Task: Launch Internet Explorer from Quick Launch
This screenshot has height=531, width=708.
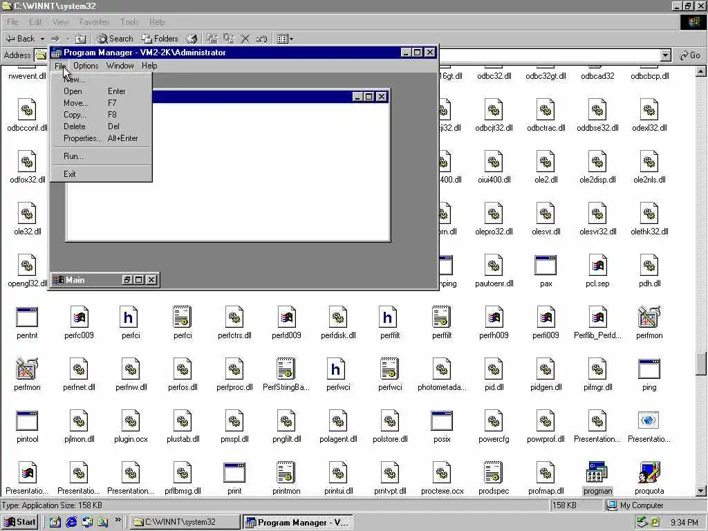Action: coord(71,522)
